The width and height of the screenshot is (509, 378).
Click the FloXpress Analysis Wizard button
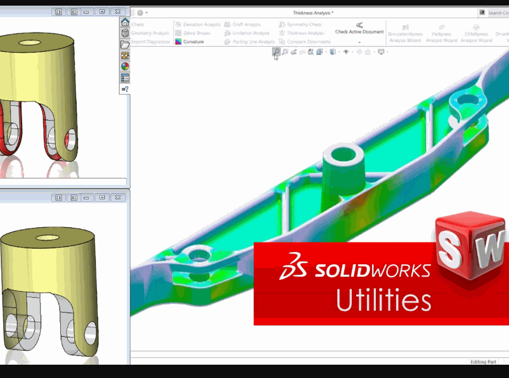click(441, 34)
